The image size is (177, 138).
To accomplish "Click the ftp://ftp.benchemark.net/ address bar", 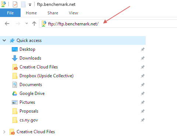I will (108, 24).
